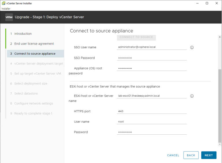Select step 4 vCenter Server deployment target
Image resolution: width=222 pixels, height=163 pixels.
[36, 64]
